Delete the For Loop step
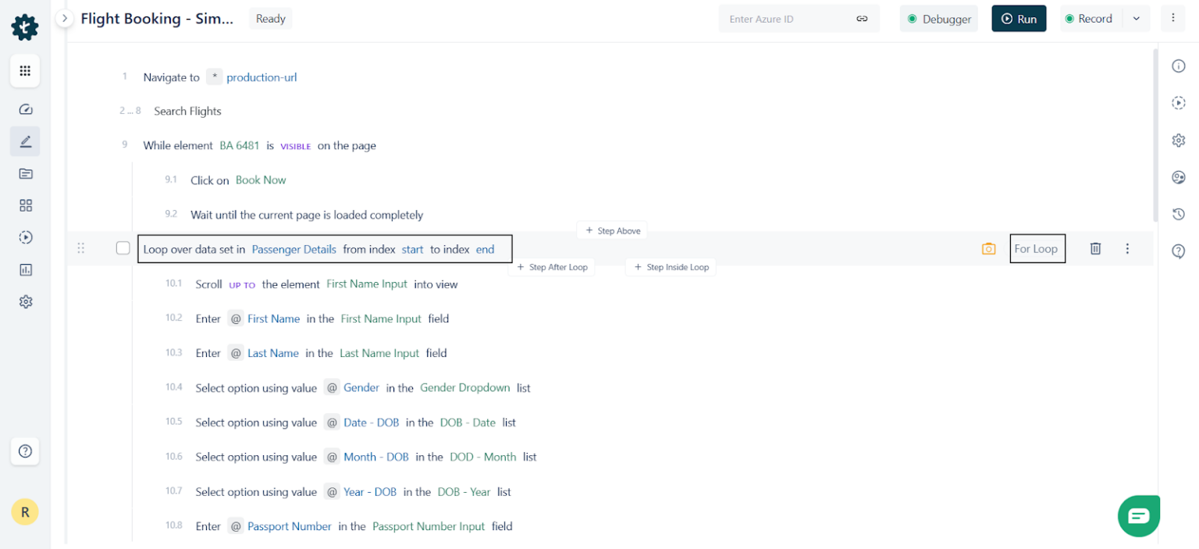Screen dimensions: 1199x549 [x=1095, y=248]
